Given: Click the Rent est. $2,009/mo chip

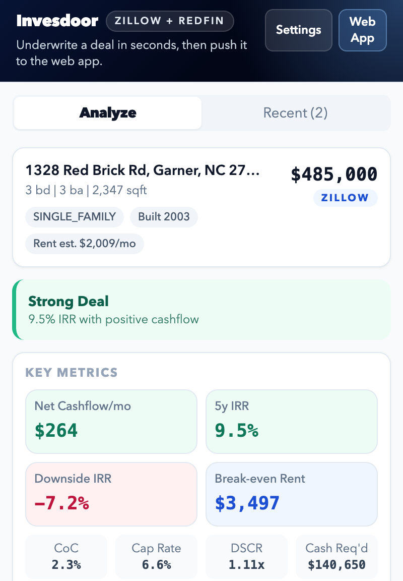Looking at the screenshot, I should (x=85, y=244).
